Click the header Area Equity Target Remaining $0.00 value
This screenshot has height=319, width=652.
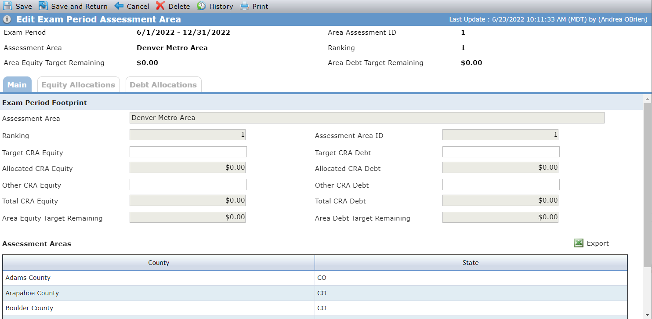tap(147, 63)
